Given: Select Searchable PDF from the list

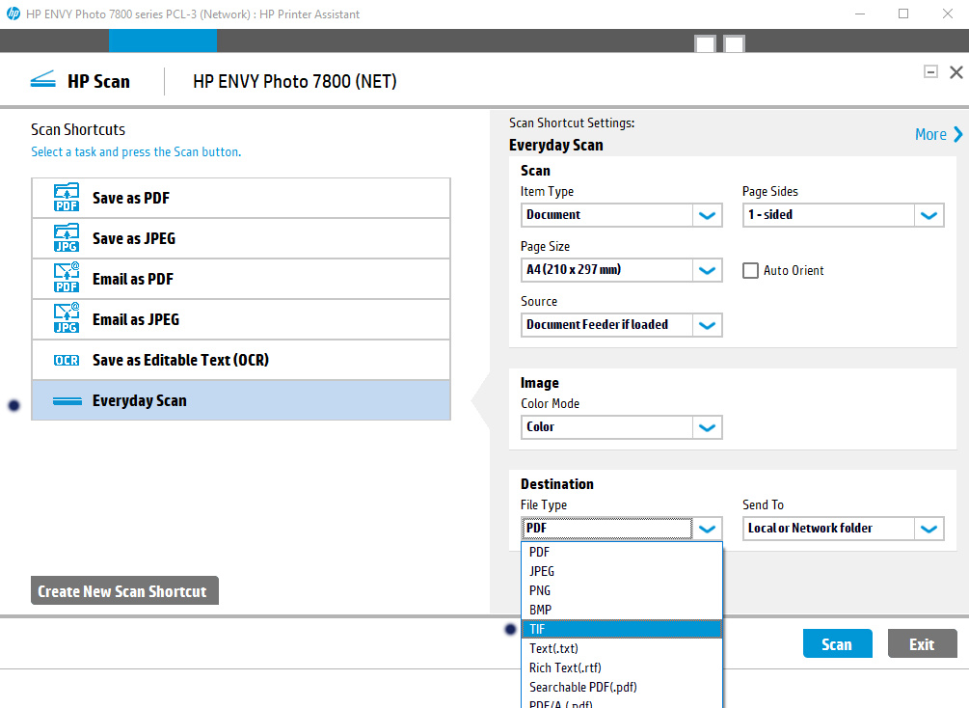Looking at the screenshot, I should pos(582,686).
